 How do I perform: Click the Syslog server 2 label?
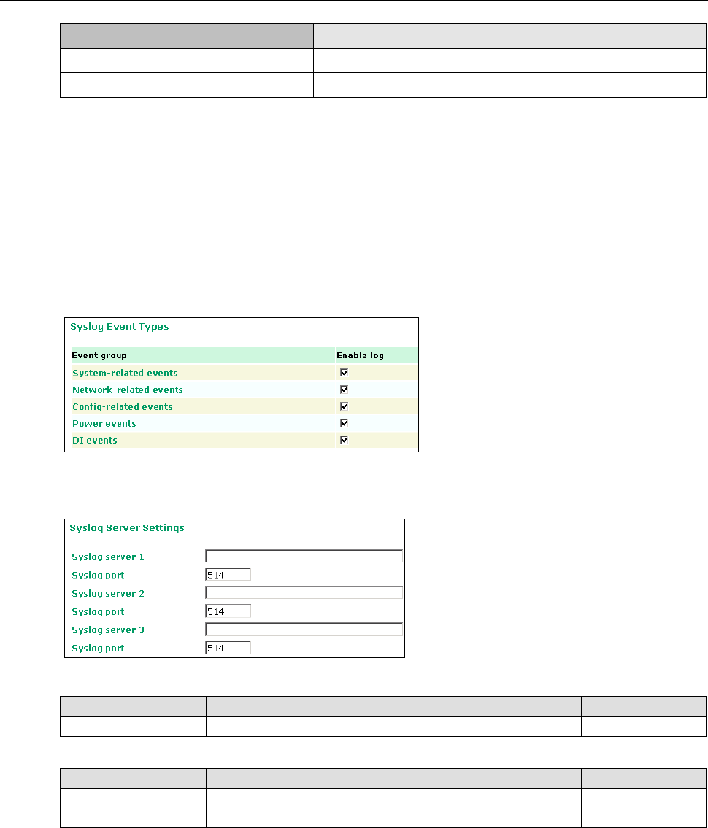(108, 594)
